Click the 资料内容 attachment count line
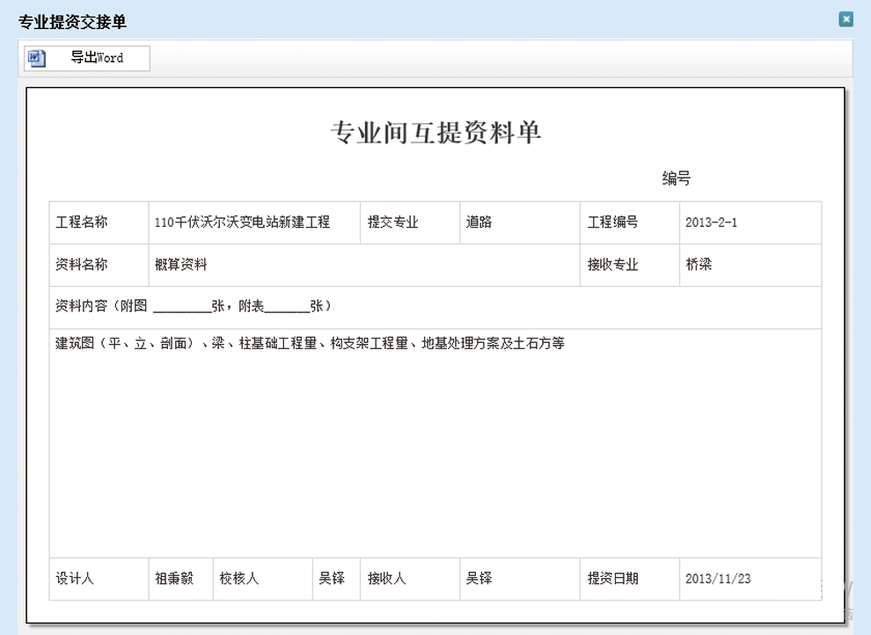The image size is (871, 635). click(194, 306)
